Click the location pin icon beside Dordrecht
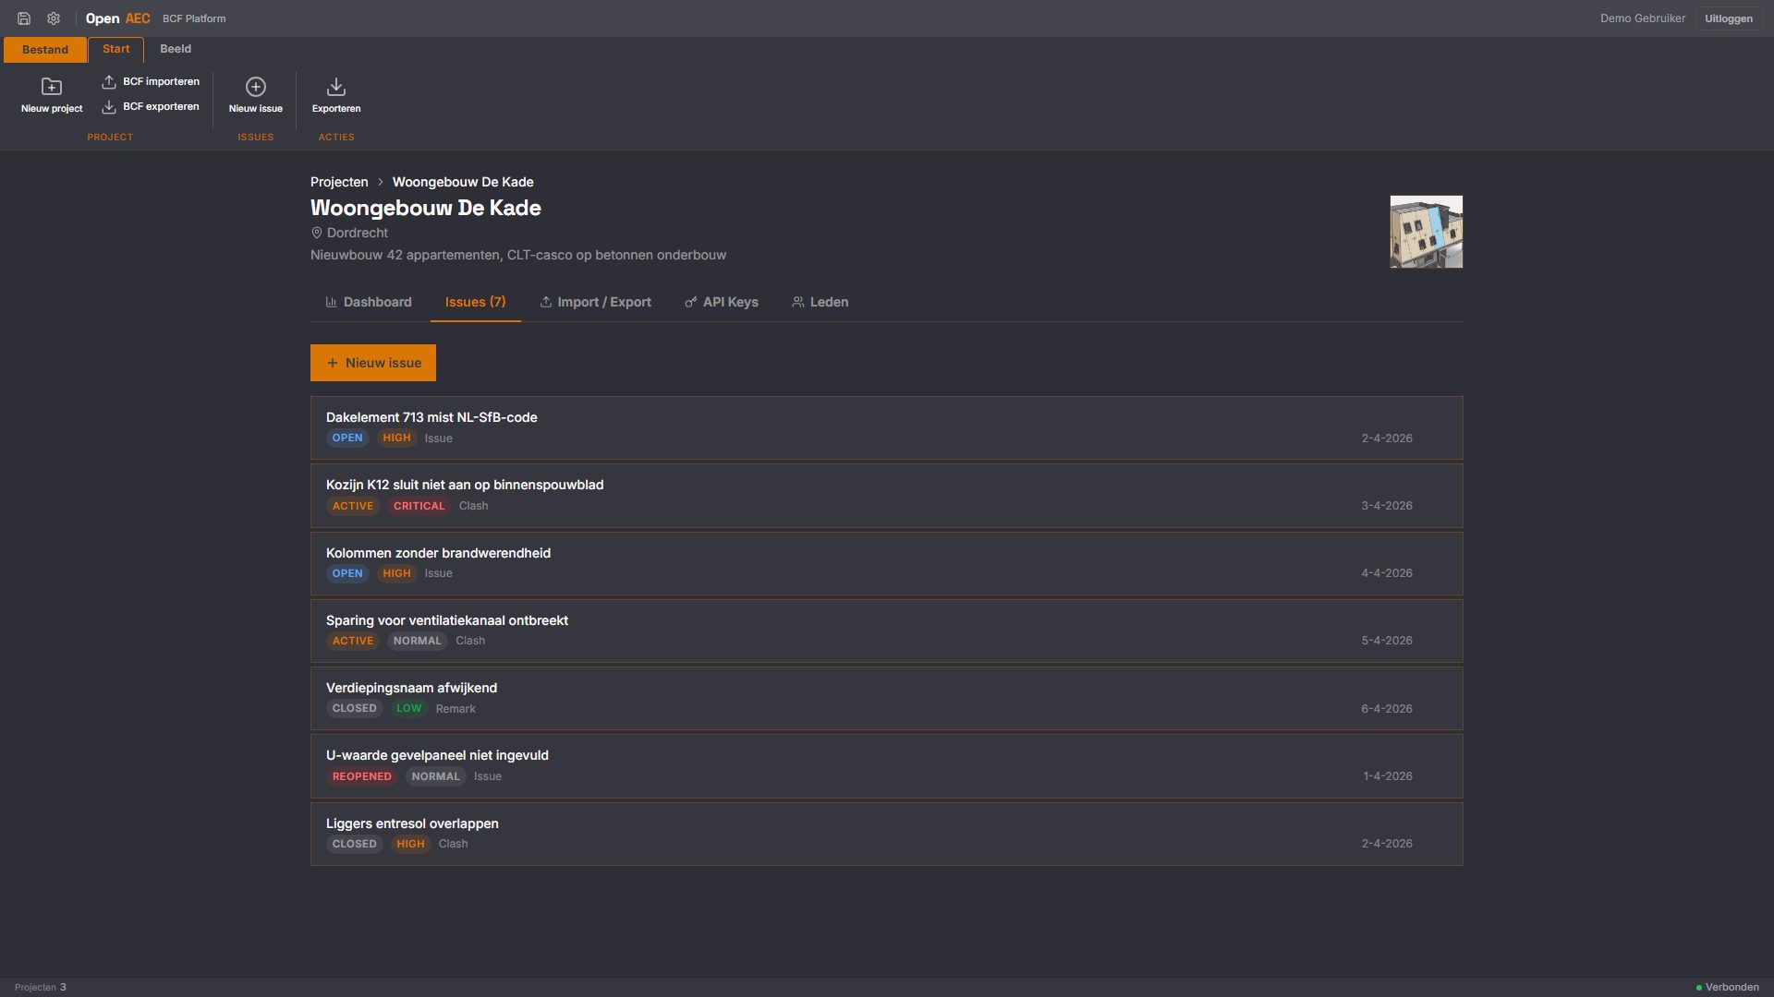Screen dimensions: 1774x997 [316, 234]
